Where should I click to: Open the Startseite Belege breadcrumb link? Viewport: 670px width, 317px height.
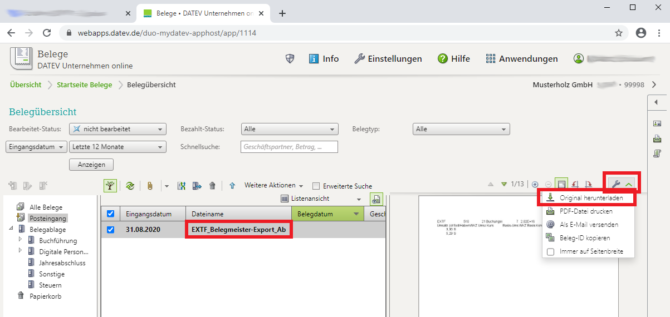84,85
